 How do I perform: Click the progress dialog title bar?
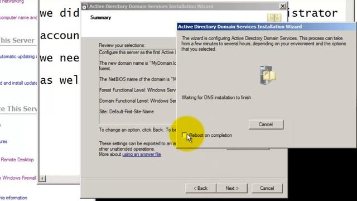pos(266,27)
